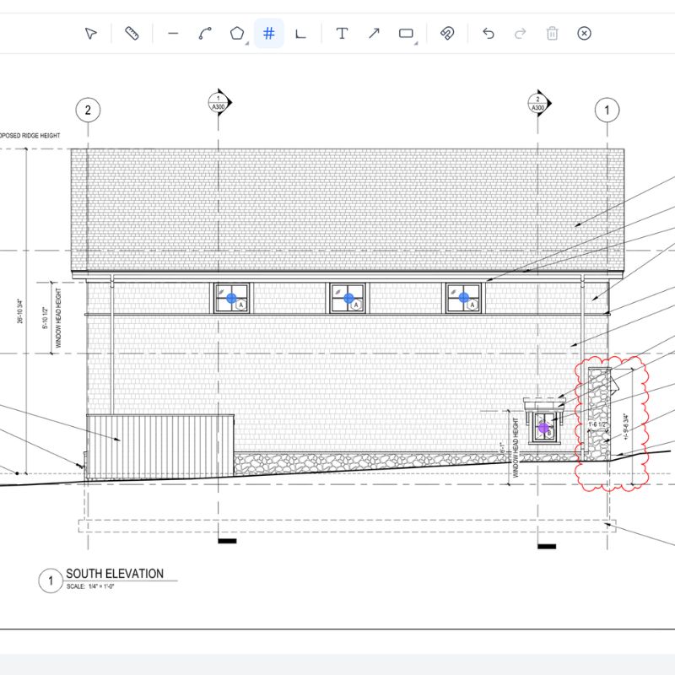The height and width of the screenshot is (675, 675).
Task: Choose the straight line tool
Action: (173, 34)
